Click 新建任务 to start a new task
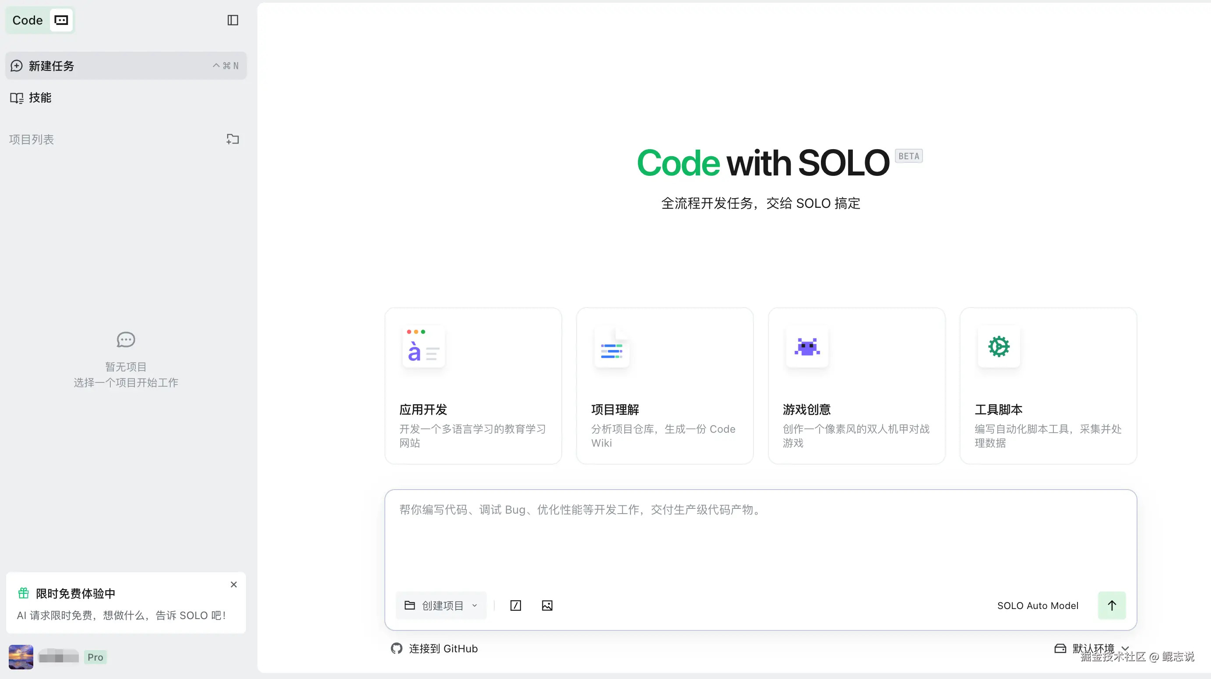Screen dimensions: 1211x679 (x=52, y=66)
